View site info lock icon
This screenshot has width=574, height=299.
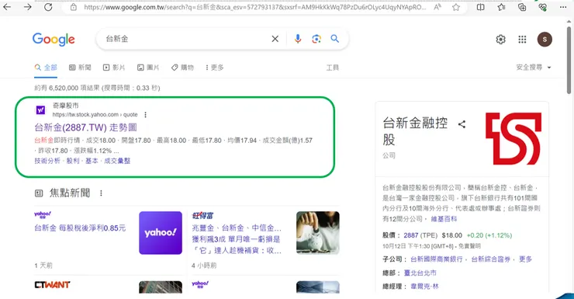pos(74,7)
